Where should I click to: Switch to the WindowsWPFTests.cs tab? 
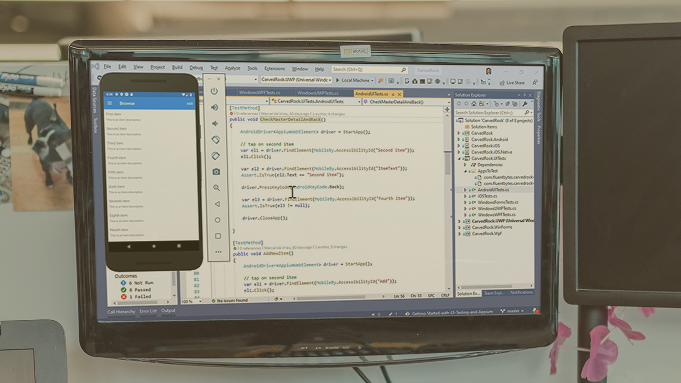click(259, 93)
